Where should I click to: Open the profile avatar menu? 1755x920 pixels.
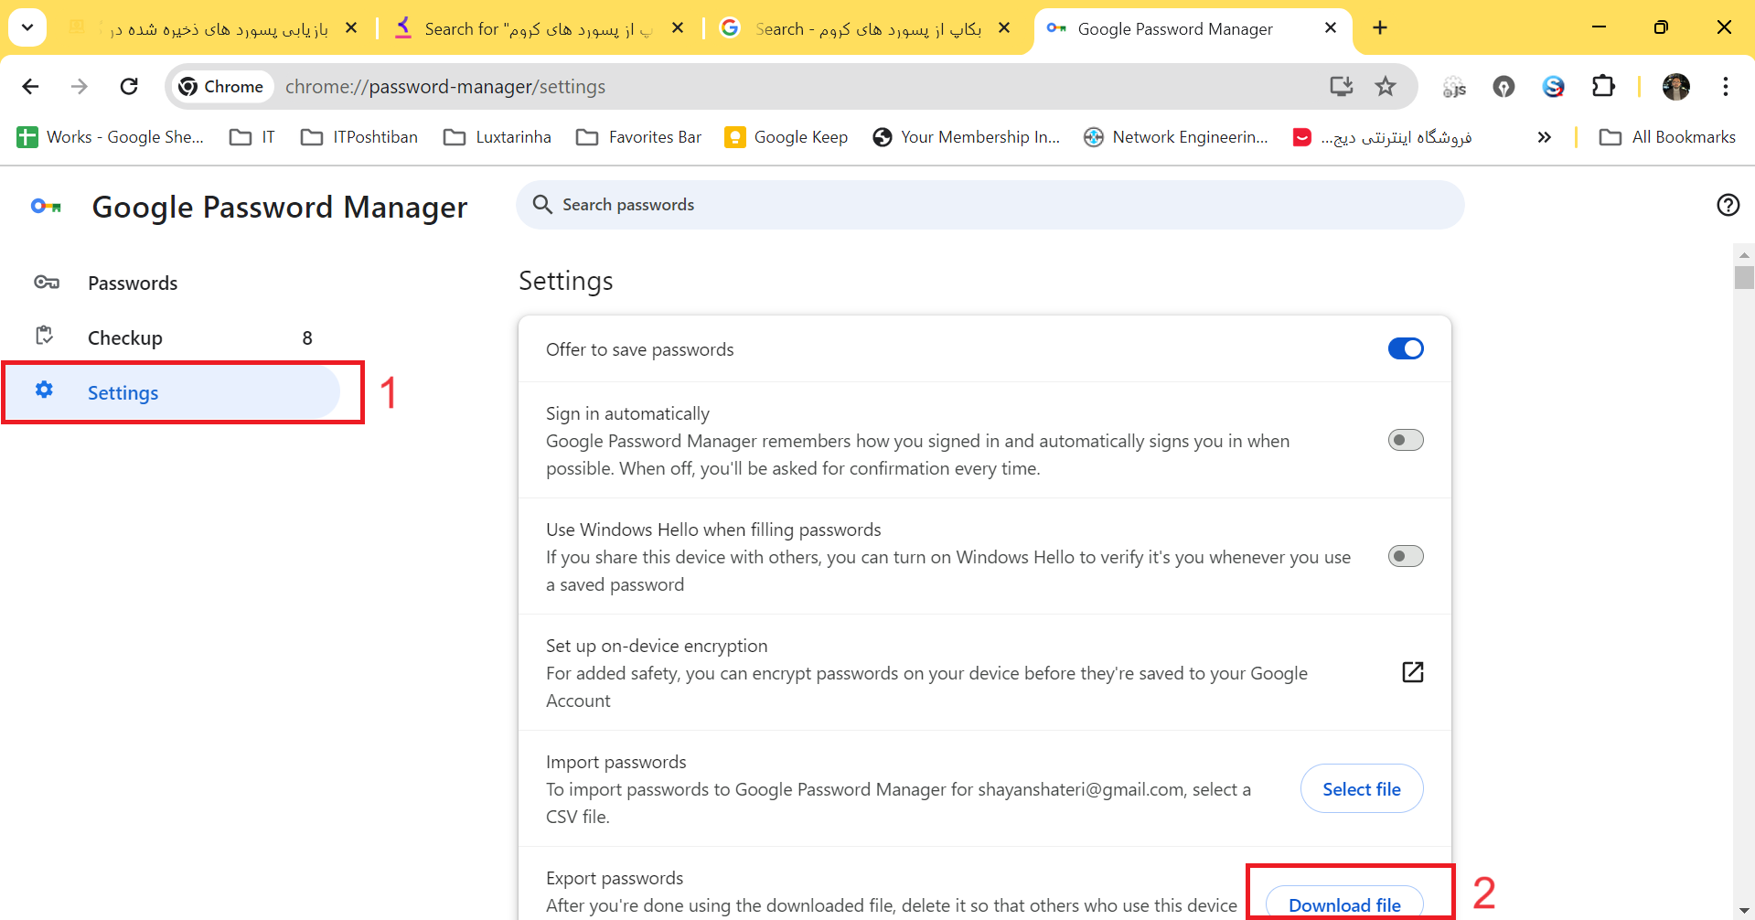[x=1675, y=86]
